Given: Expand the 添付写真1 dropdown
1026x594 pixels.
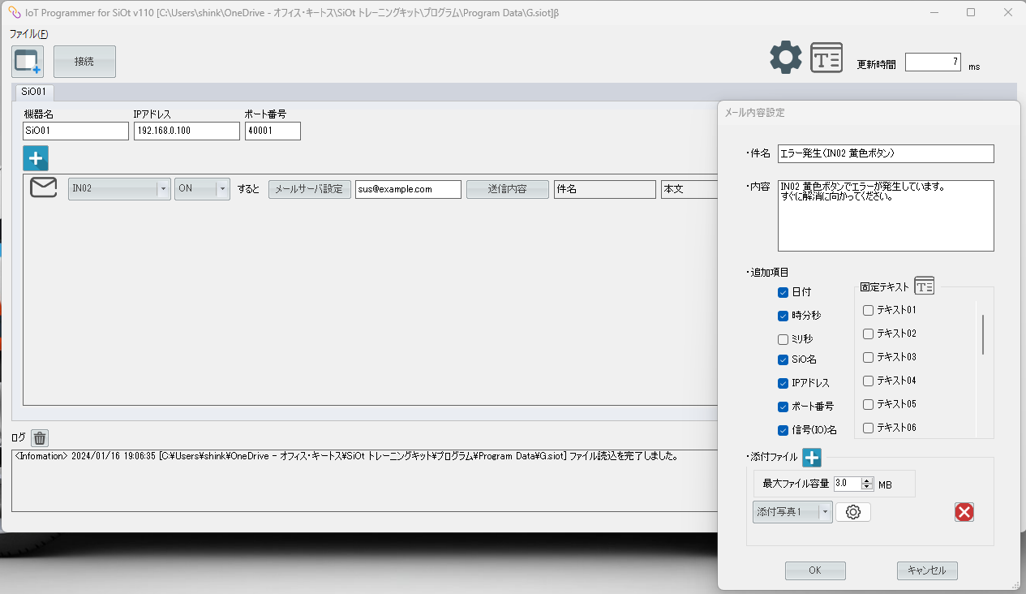Looking at the screenshot, I should [x=825, y=512].
